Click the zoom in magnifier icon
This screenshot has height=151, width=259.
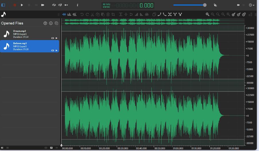(x=207, y=14)
